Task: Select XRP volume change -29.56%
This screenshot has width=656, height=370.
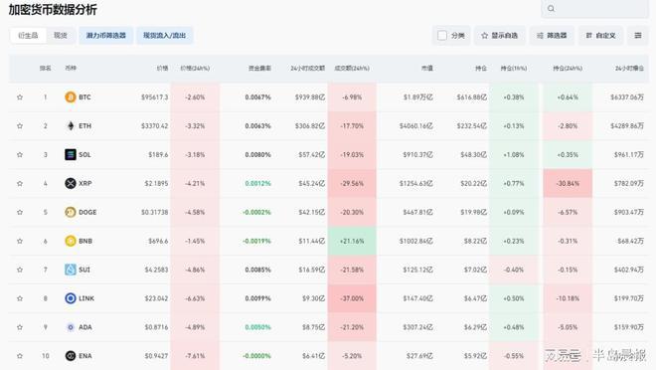Action: point(352,183)
